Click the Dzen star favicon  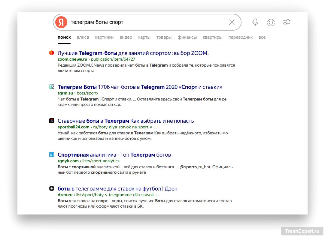point(52,189)
